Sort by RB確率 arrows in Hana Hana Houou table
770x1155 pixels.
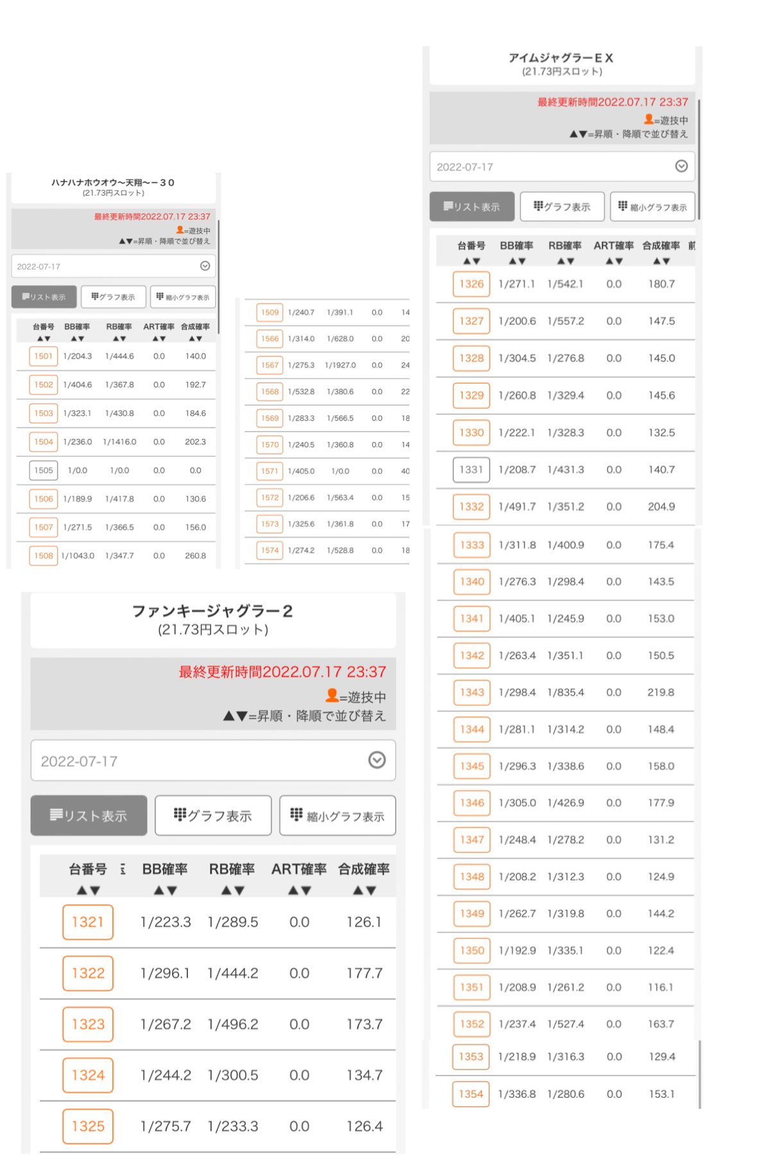[119, 338]
